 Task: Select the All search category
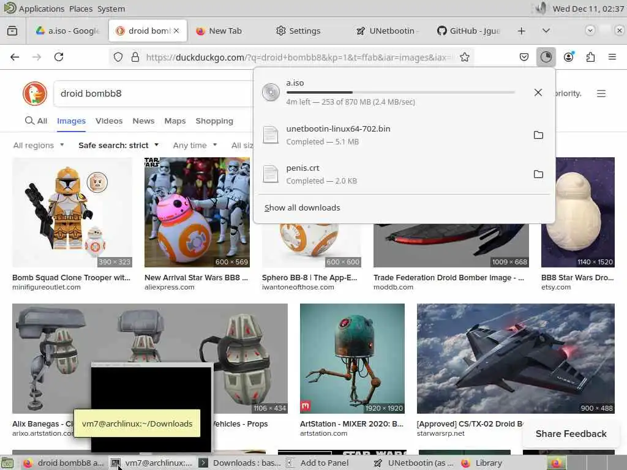[x=36, y=121]
